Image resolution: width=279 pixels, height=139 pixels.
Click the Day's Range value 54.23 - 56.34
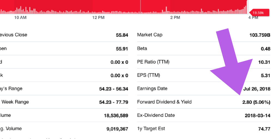[114, 89]
